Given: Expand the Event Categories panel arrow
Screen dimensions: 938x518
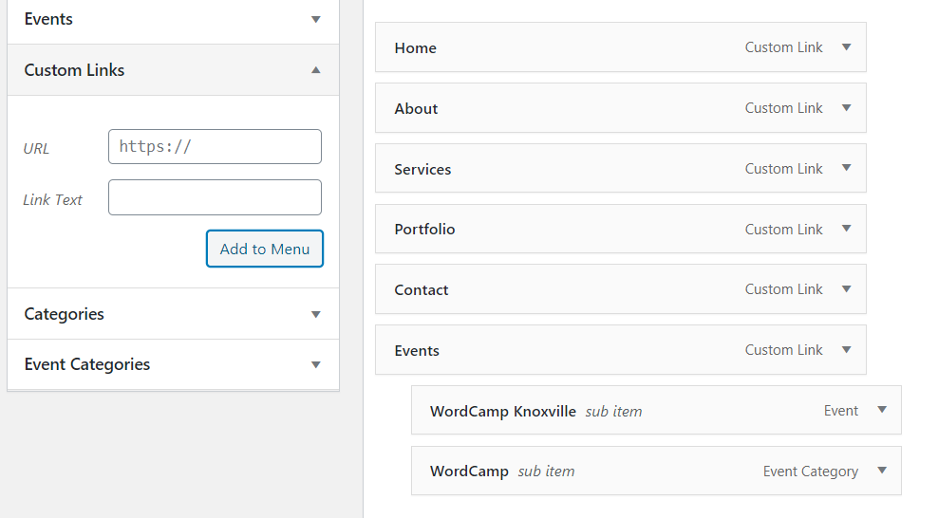Looking at the screenshot, I should (x=316, y=364).
